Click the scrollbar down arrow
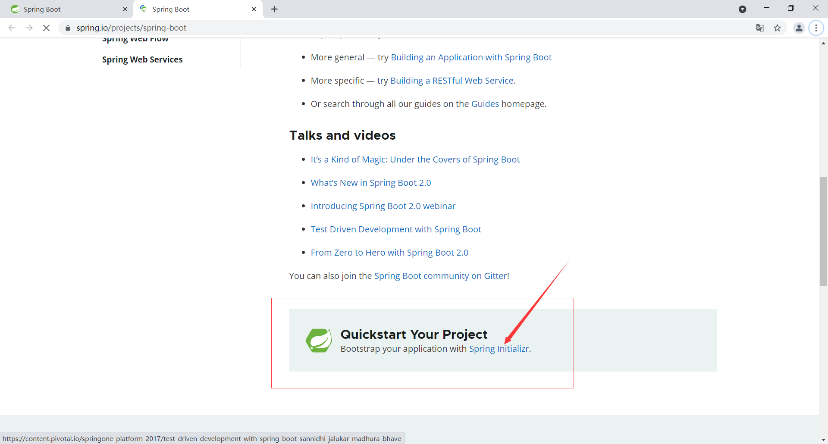This screenshot has width=828, height=444. 823,440
